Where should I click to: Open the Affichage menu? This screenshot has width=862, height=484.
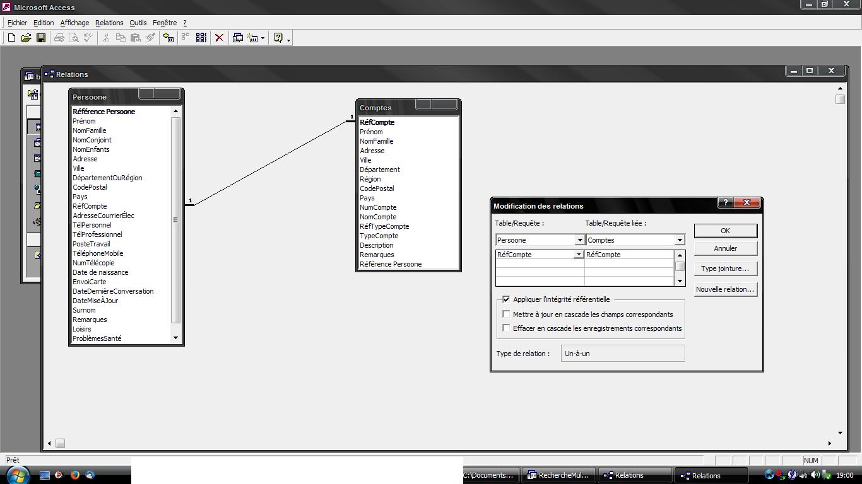click(74, 23)
